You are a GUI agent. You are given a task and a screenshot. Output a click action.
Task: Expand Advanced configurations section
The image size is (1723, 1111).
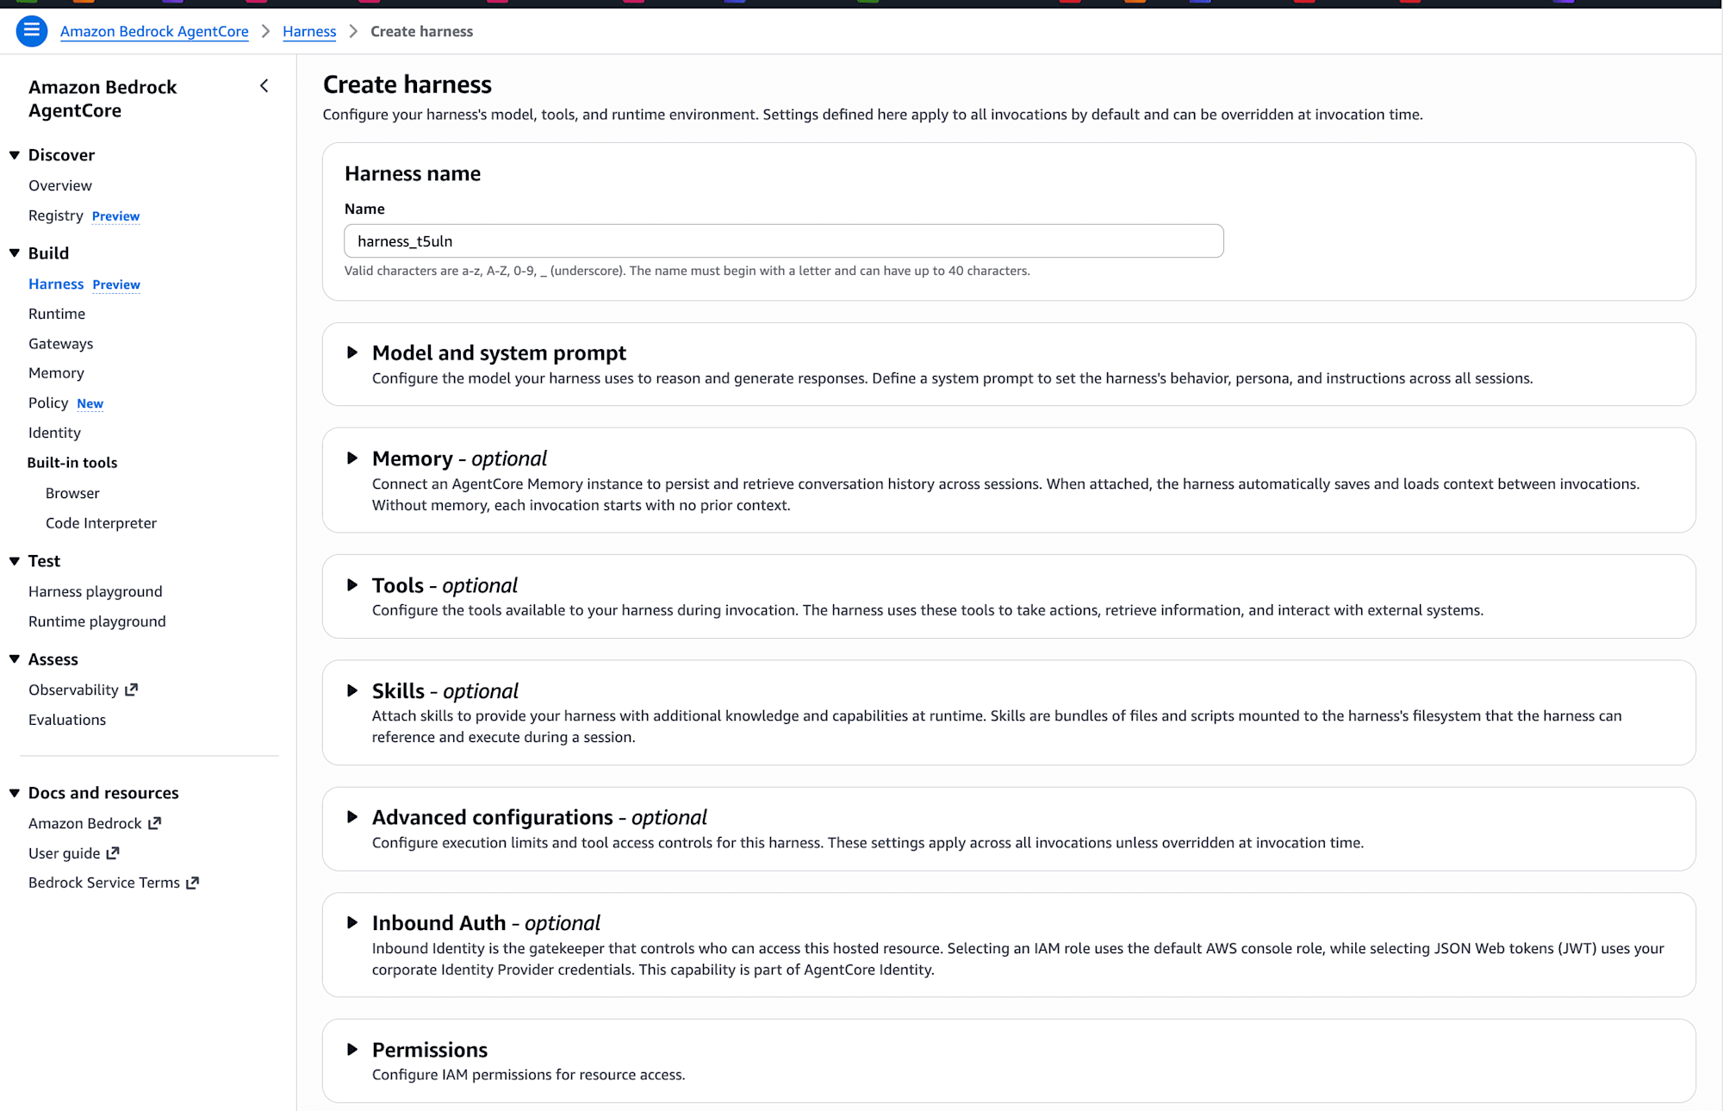[x=352, y=817]
